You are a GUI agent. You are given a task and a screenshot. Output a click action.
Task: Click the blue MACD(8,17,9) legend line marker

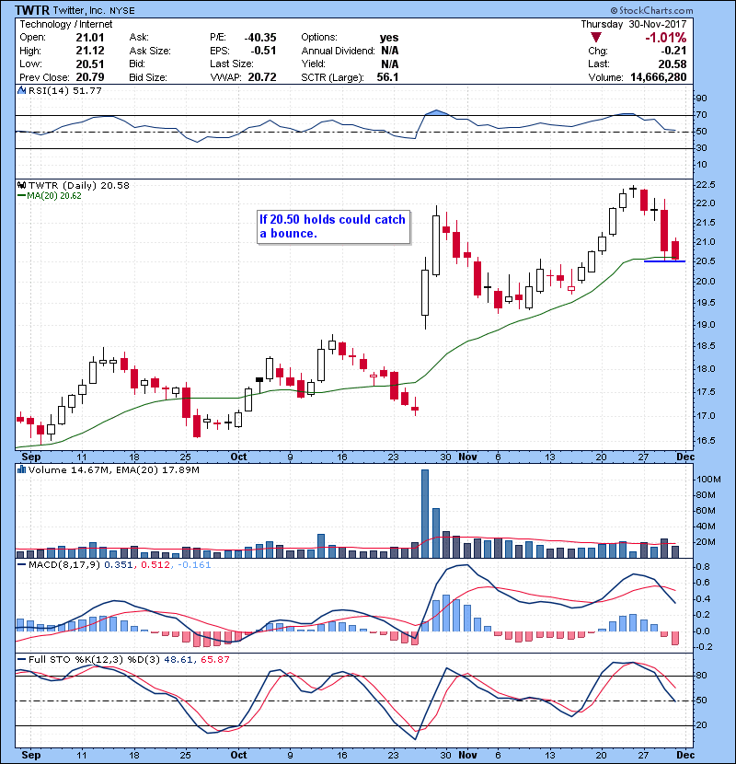[21, 565]
